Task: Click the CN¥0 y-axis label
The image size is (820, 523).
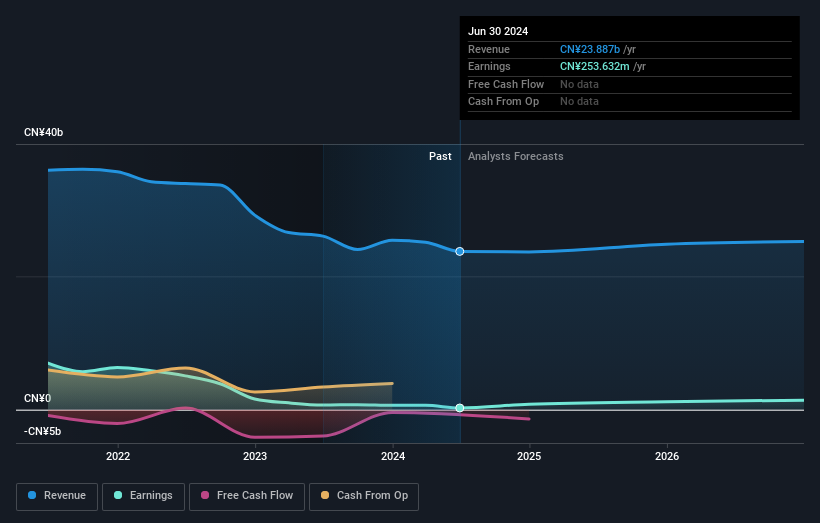Action: 38,398
